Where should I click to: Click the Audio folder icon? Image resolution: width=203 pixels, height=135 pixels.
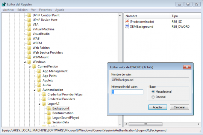(x=39, y=85)
